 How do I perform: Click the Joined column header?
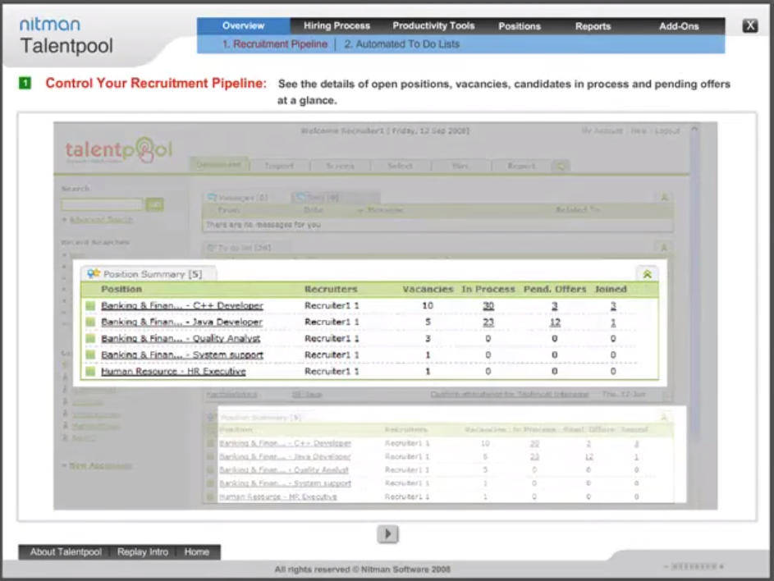click(611, 289)
